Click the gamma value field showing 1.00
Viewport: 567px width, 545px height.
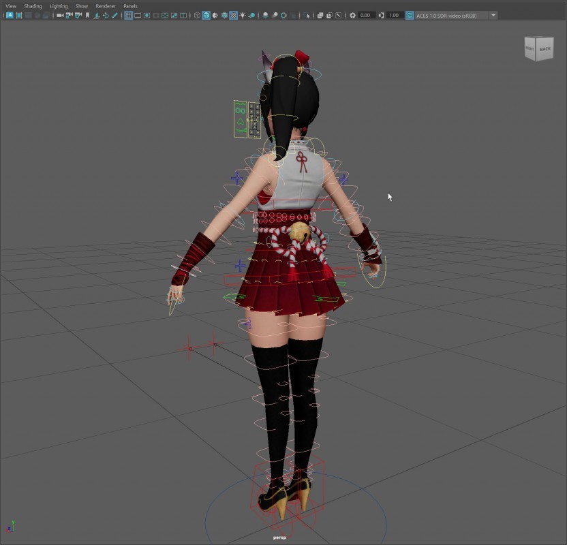tap(395, 15)
